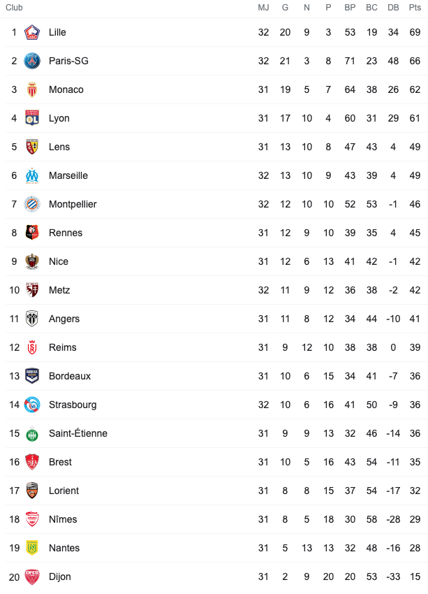428x594 pixels.
Task: Click the Lens club crest
Action: tap(32, 147)
